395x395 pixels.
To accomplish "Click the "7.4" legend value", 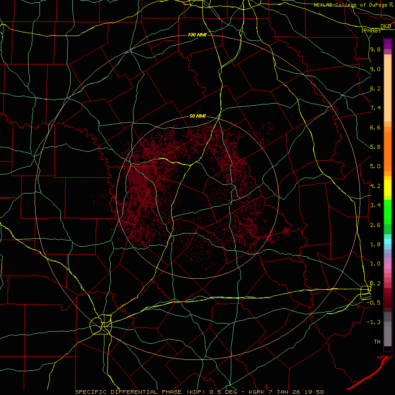I will tap(375, 108).
